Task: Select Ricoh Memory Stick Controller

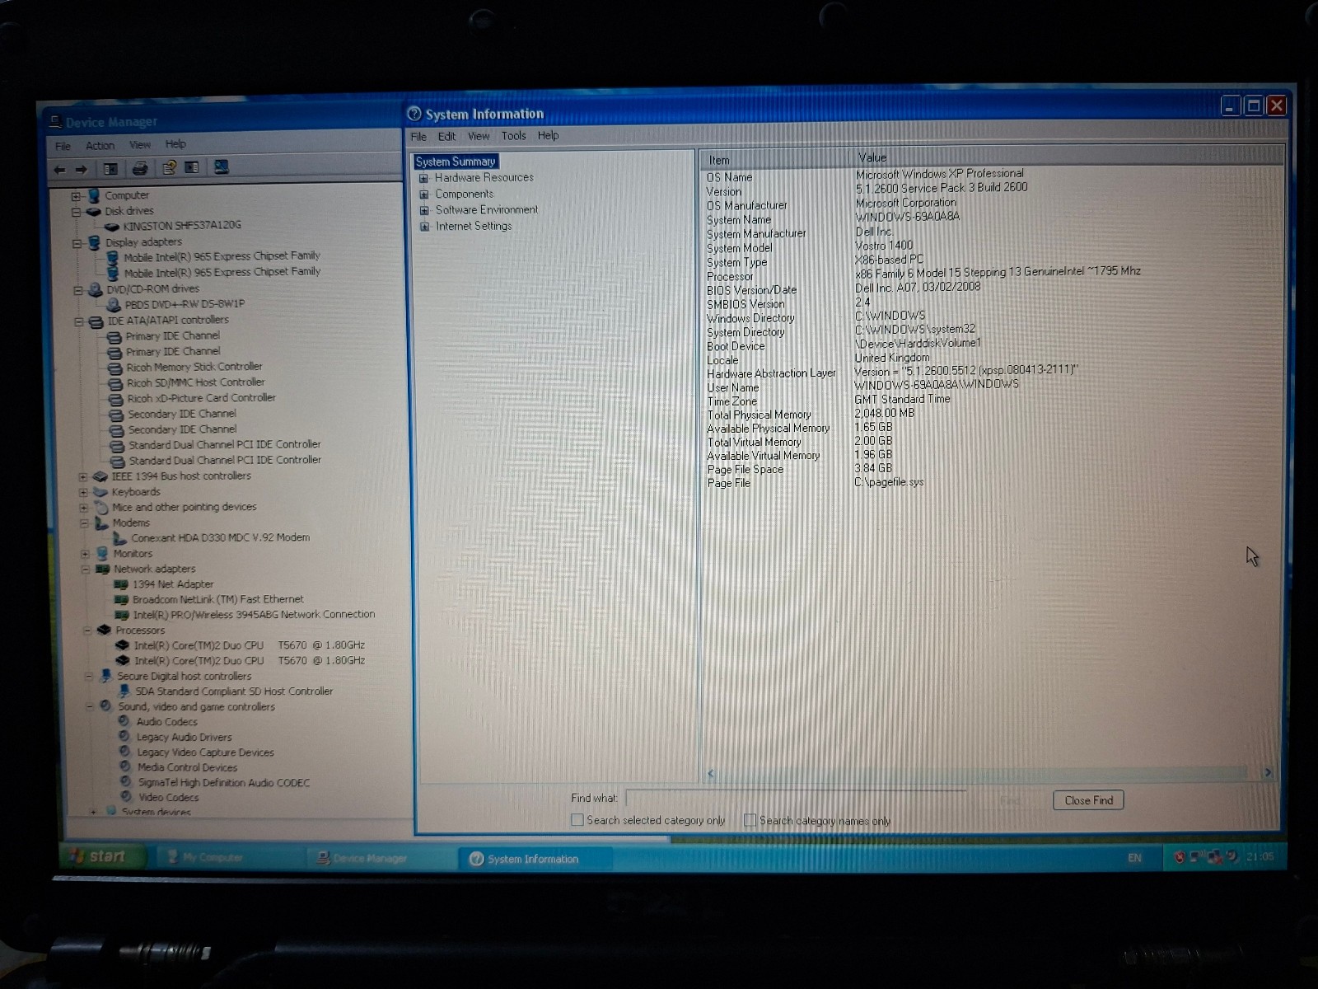Action: pyautogui.click(x=194, y=367)
